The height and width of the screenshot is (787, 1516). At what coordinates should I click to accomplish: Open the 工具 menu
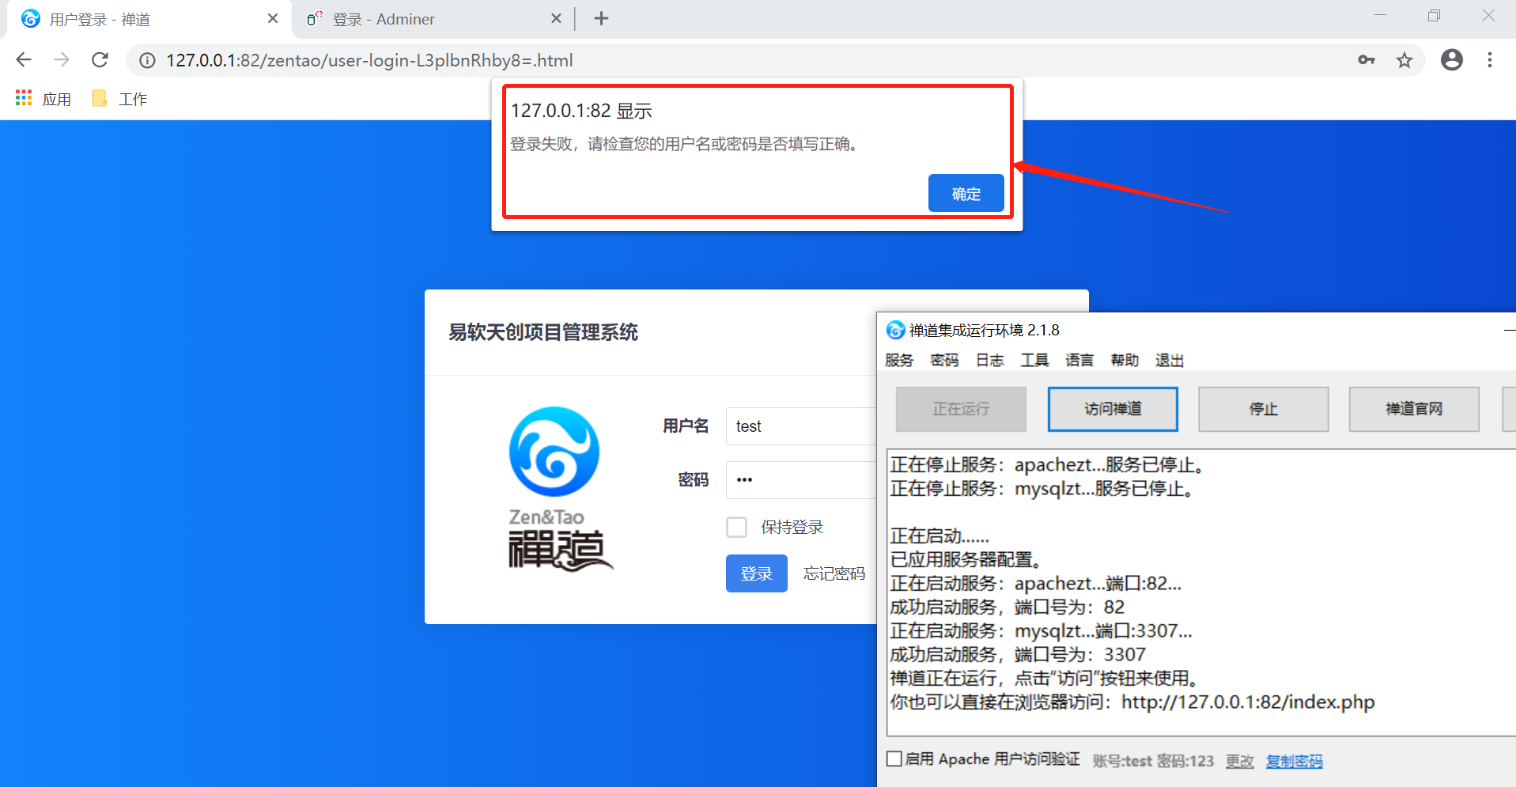1034,361
